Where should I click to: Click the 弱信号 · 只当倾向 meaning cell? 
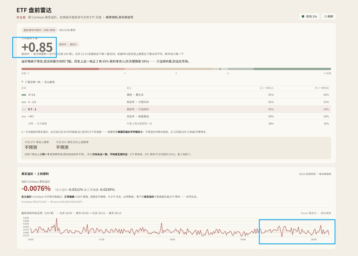pos(138,109)
